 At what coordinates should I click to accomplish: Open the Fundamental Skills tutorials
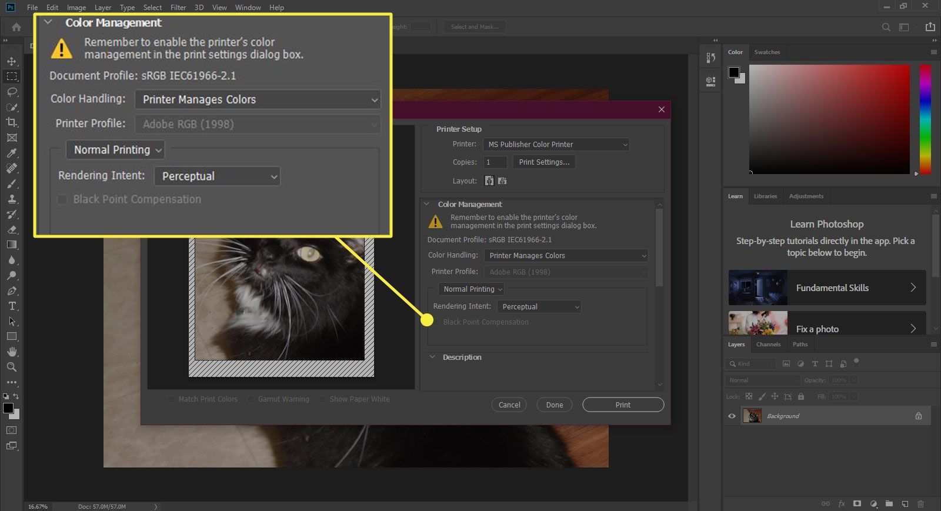(827, 288)
